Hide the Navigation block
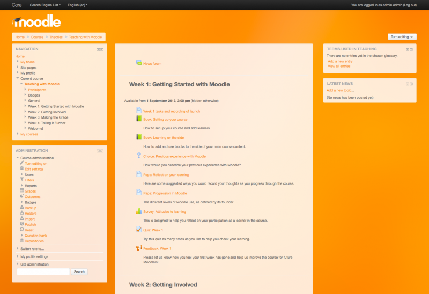This screenshot has width=429, height=294. 98,49
